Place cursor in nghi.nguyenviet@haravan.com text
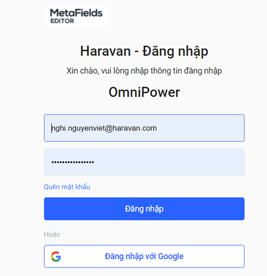Image resolution: width=267 pixels, height=276 pixels. tap(104, 128)
